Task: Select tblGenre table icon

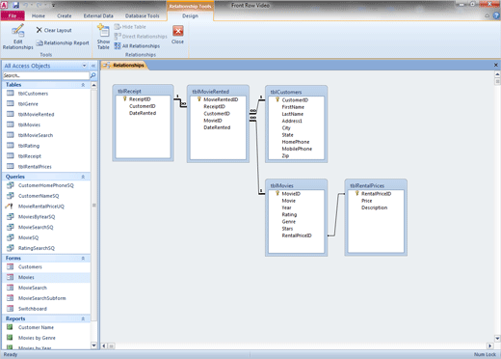Action: [x=11, y=103]
